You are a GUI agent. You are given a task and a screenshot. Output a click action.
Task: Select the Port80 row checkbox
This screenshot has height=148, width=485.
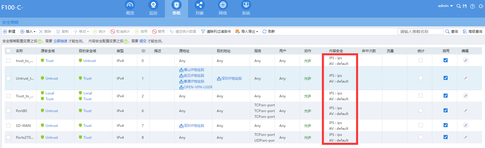click(x=8, y=111)
